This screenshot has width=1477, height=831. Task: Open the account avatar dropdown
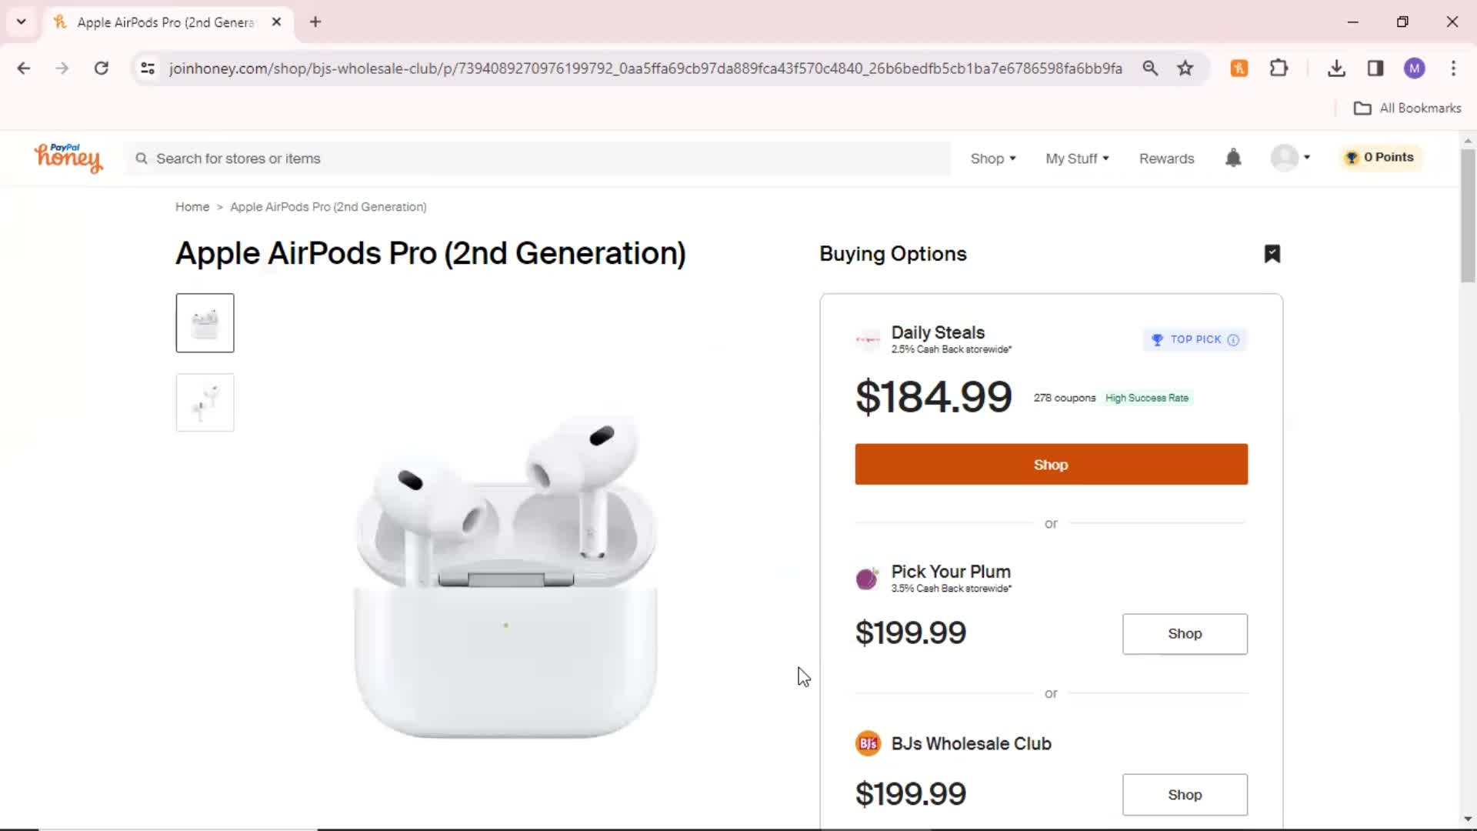1291,158
